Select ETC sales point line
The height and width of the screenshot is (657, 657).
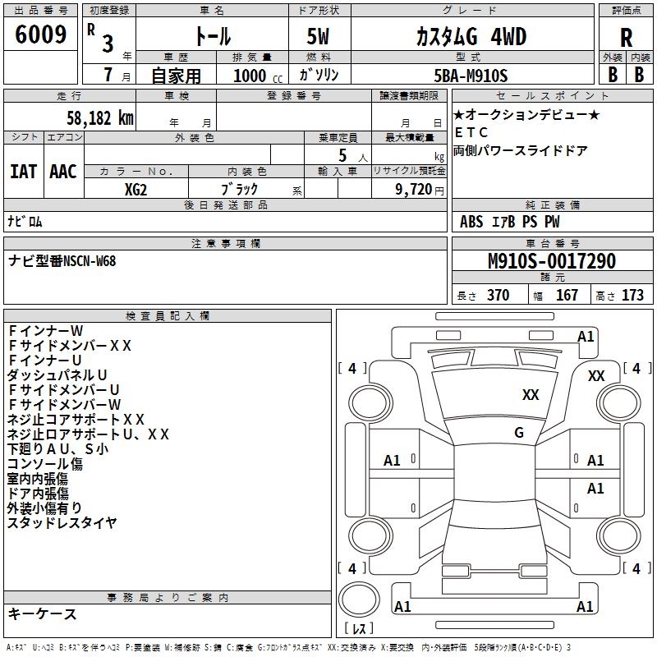click(471, 132)
